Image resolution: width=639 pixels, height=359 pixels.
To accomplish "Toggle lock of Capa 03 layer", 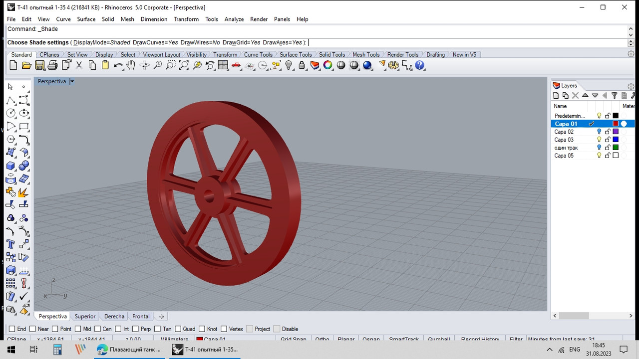I will coord(608,140).
